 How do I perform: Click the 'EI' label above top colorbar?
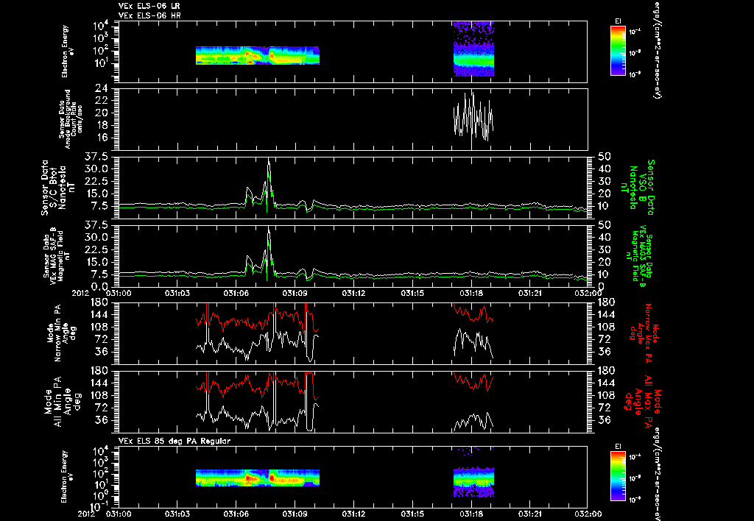618,21
